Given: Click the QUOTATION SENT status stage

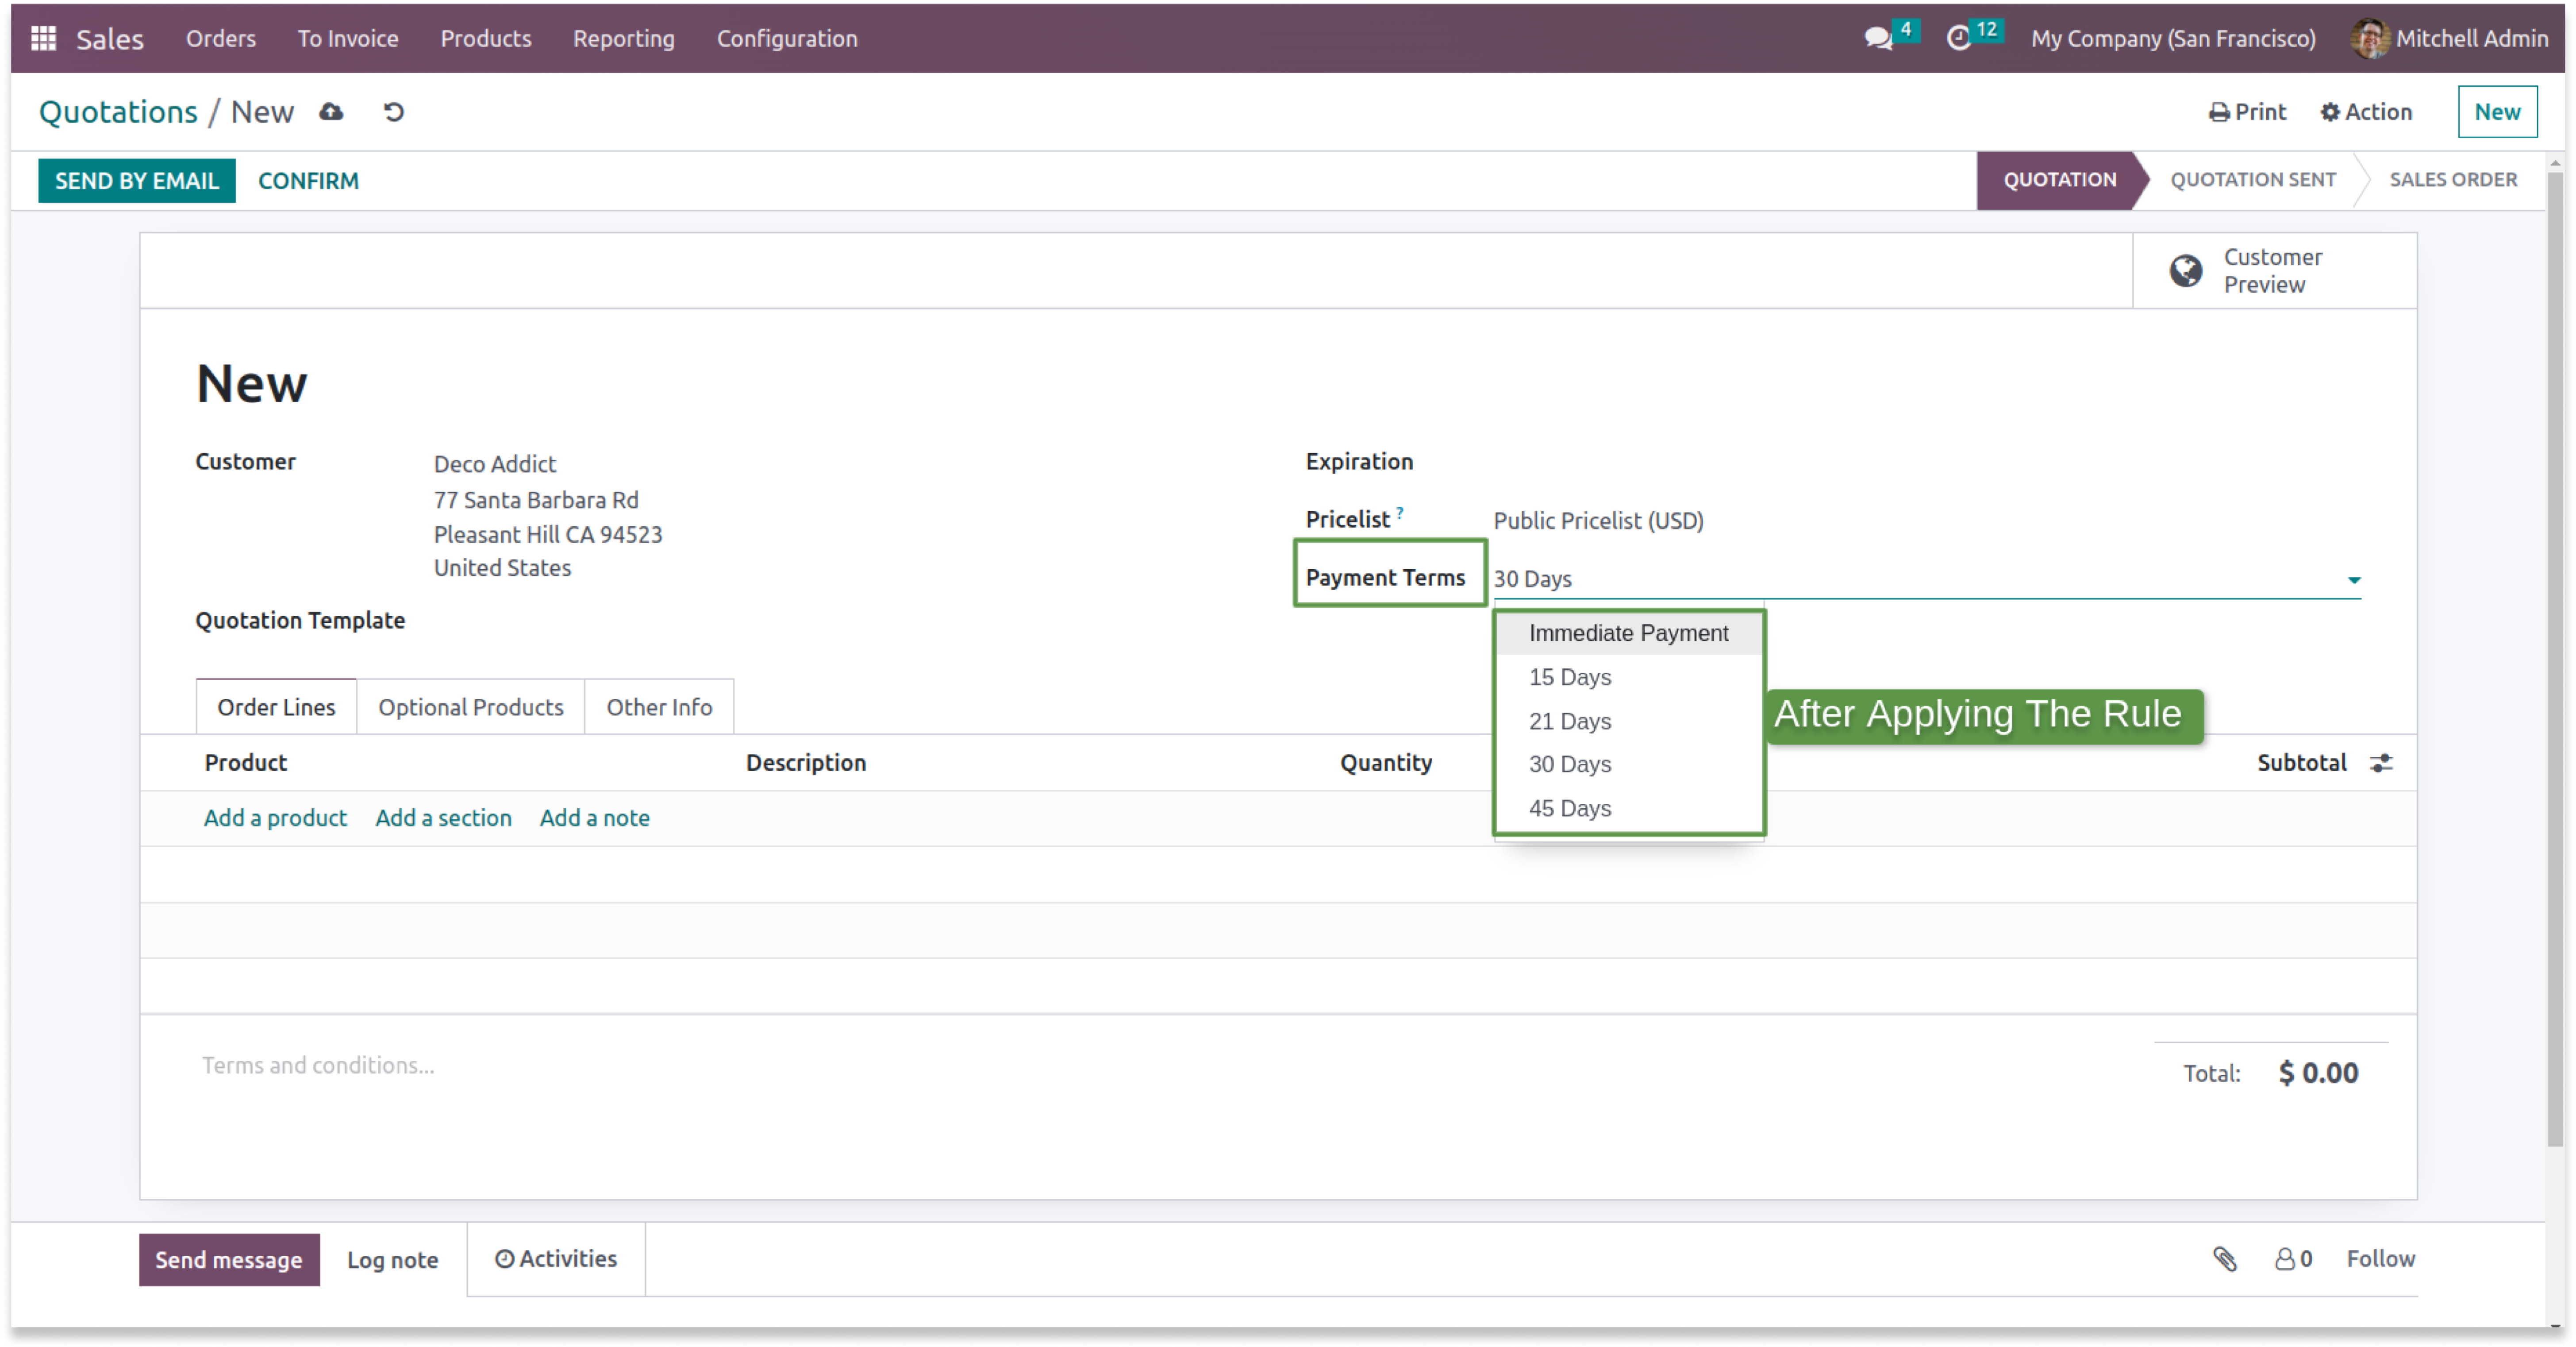Looking at the screenshot, I should click(x=2253, y=180).
